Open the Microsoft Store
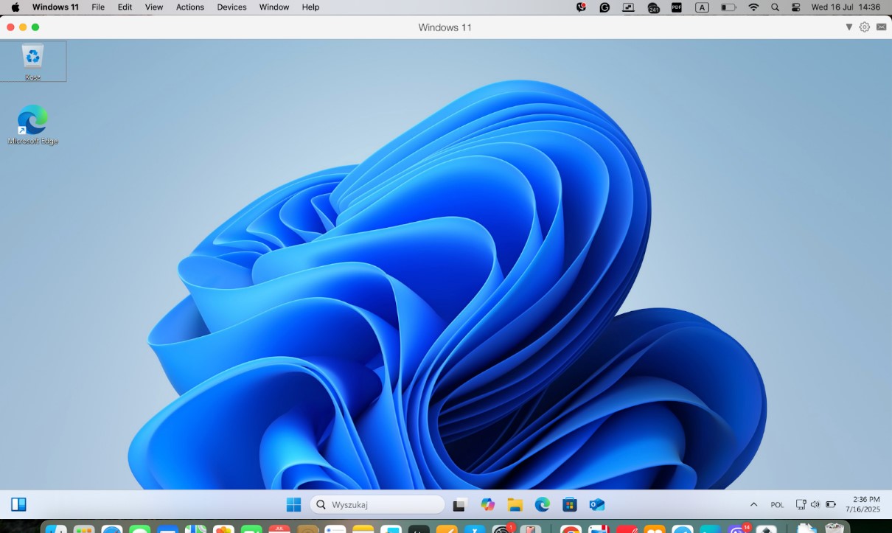Screen dimensions: 892x533 569,504
